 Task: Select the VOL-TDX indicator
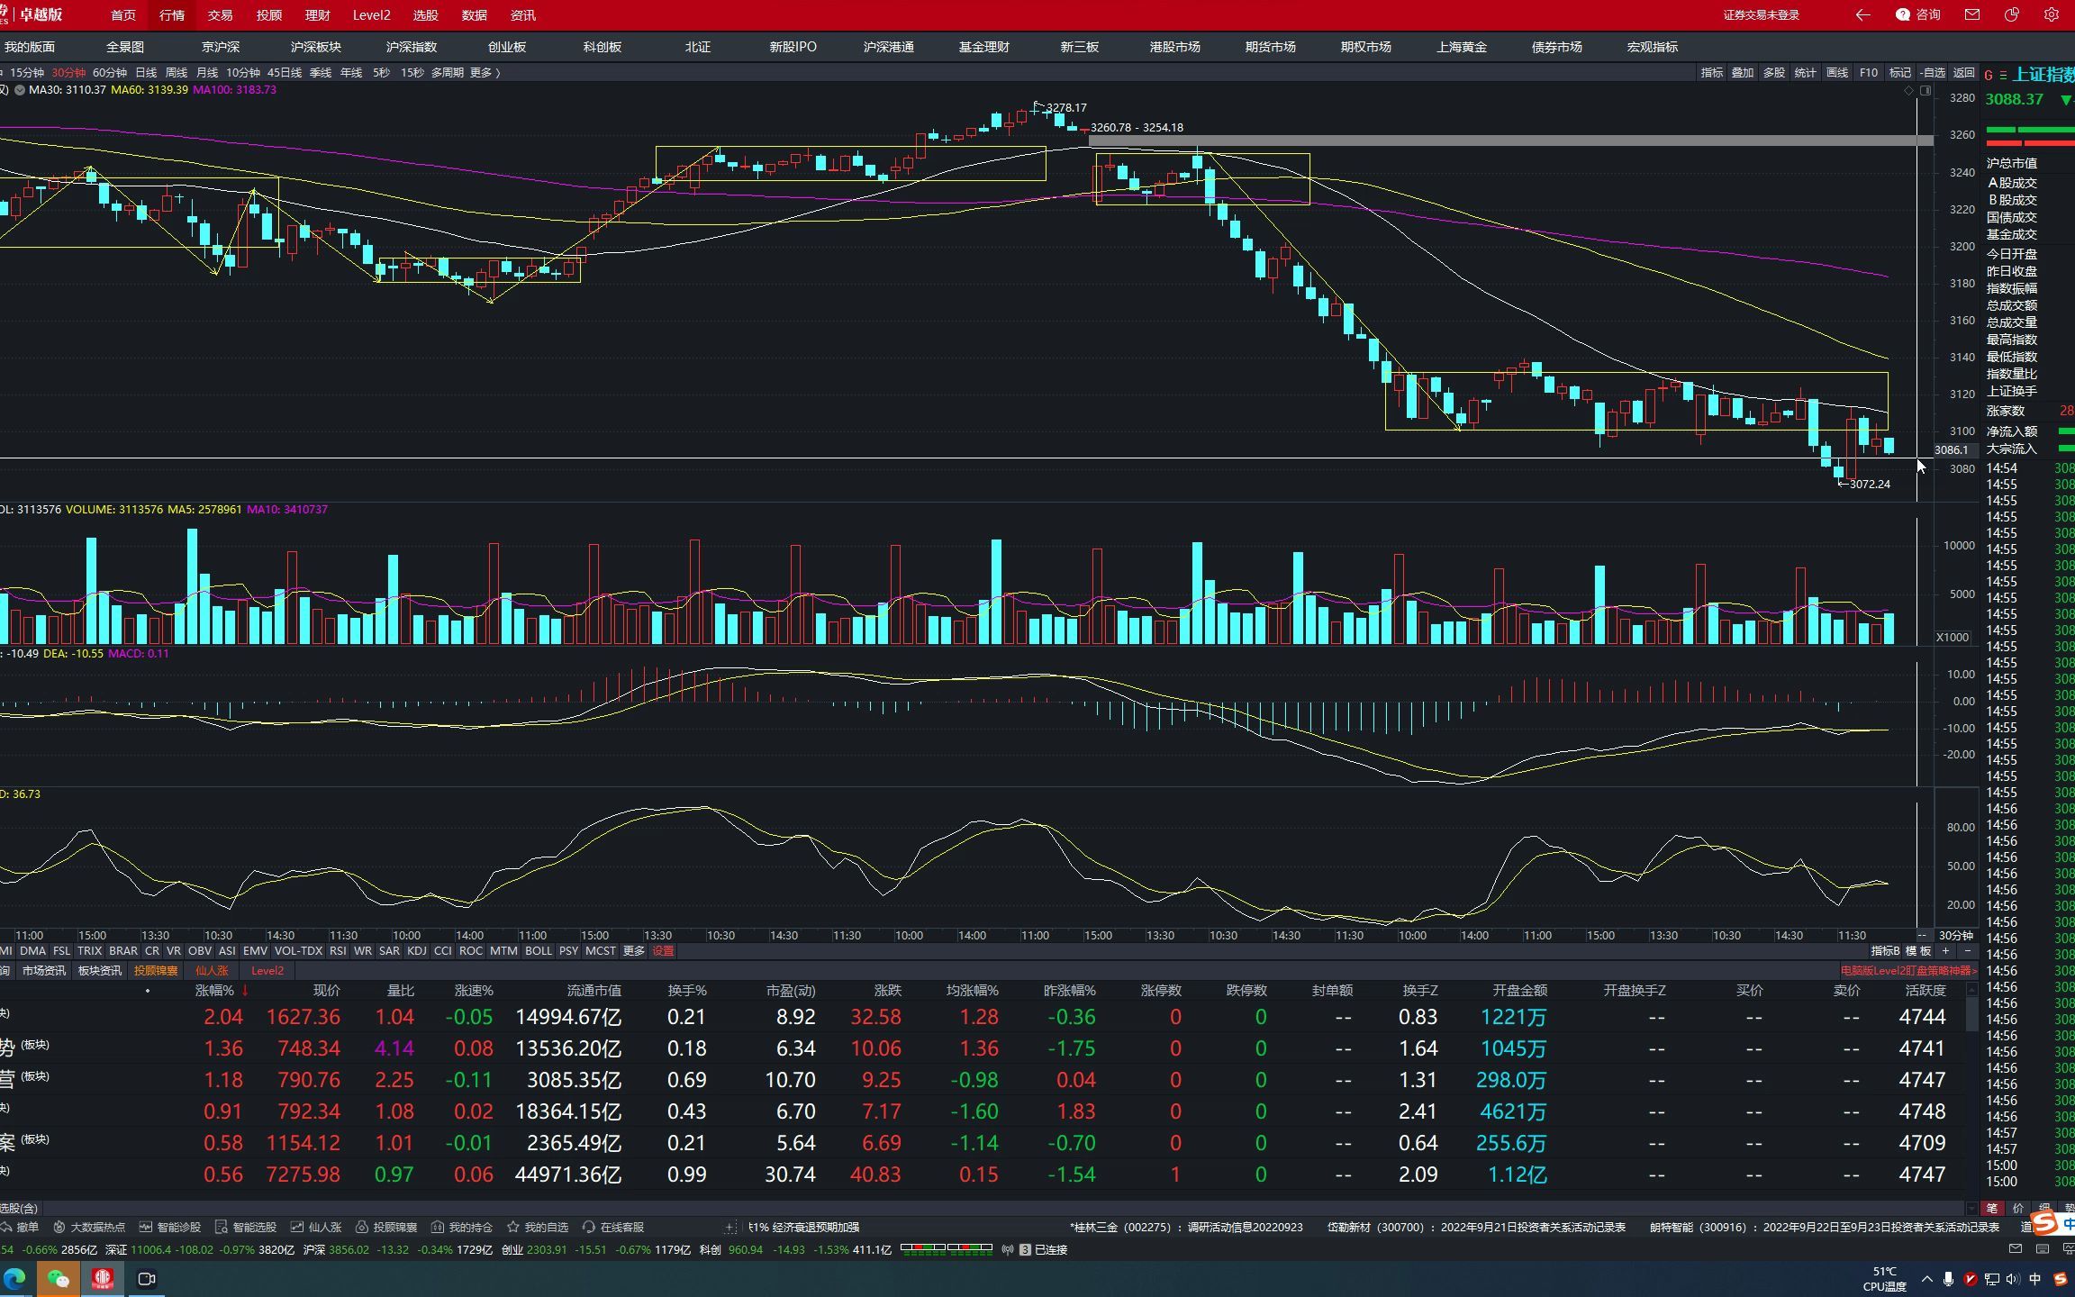coord(298,950)
